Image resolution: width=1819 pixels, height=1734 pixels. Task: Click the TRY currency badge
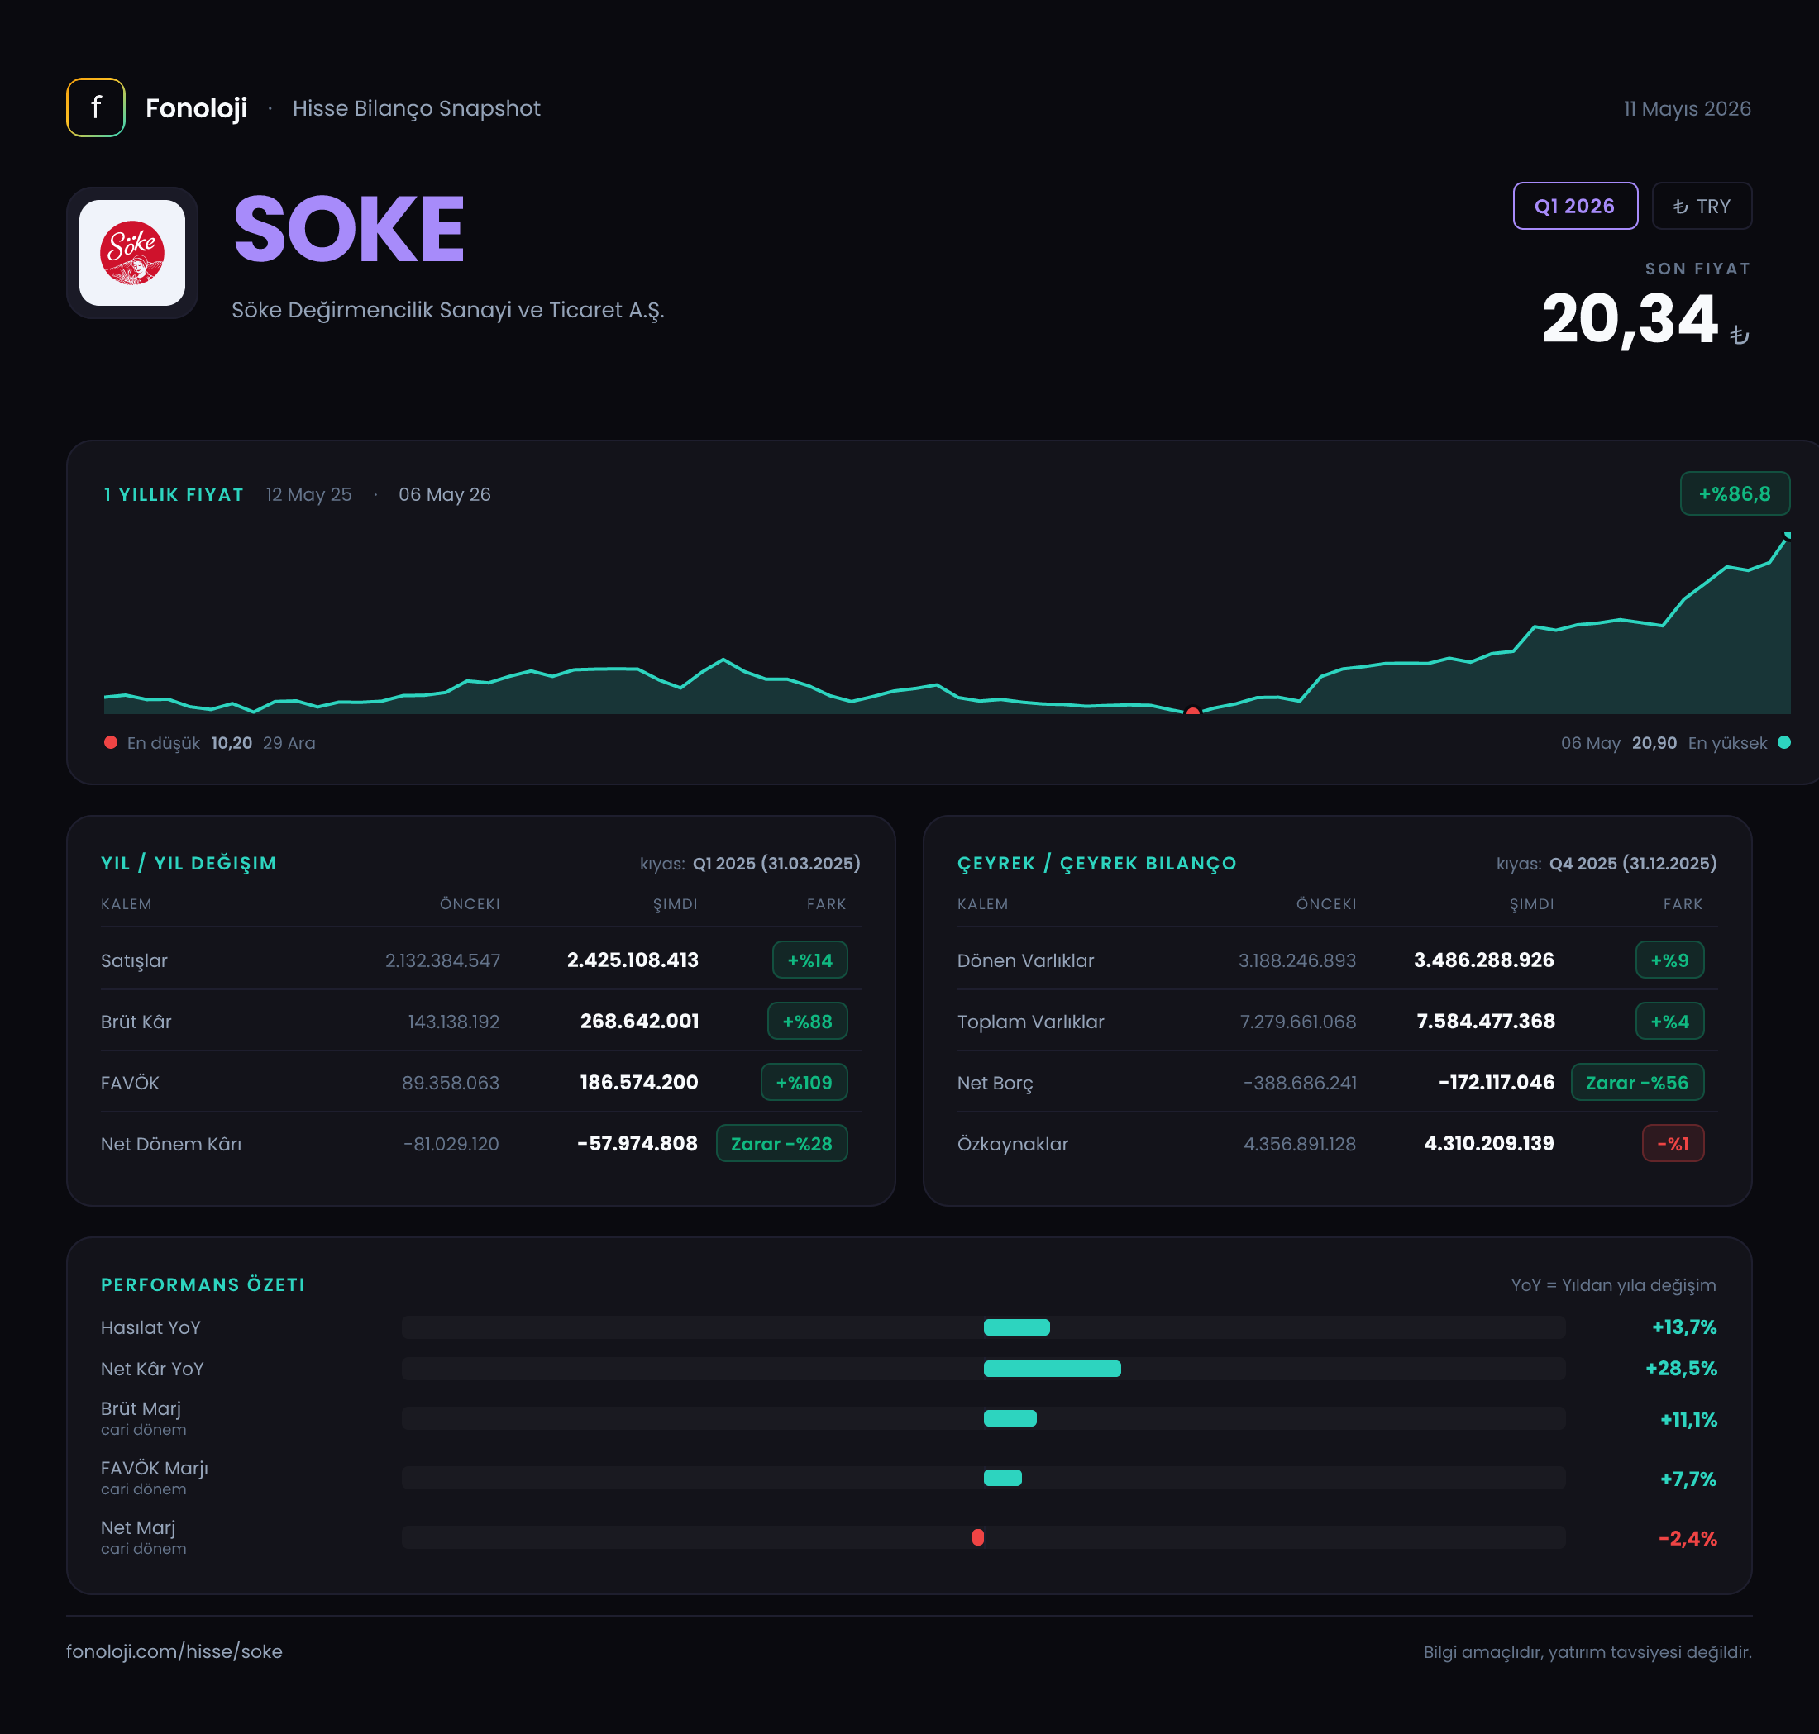click(1702, 206)
